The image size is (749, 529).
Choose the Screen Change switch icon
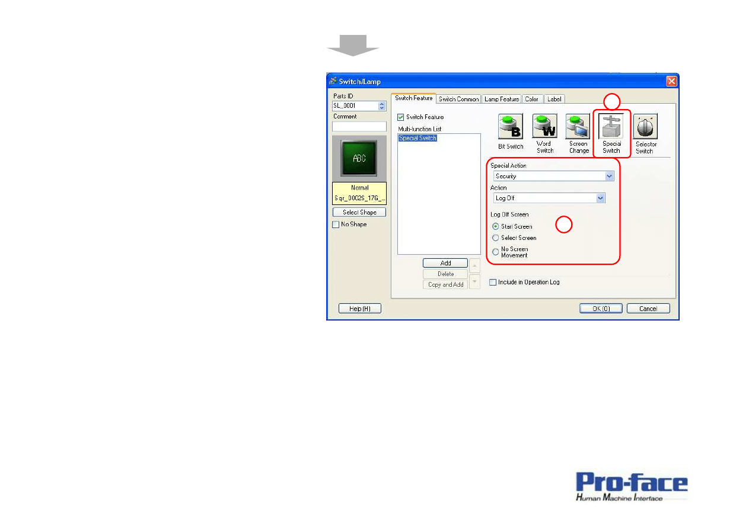coord(578,127)
